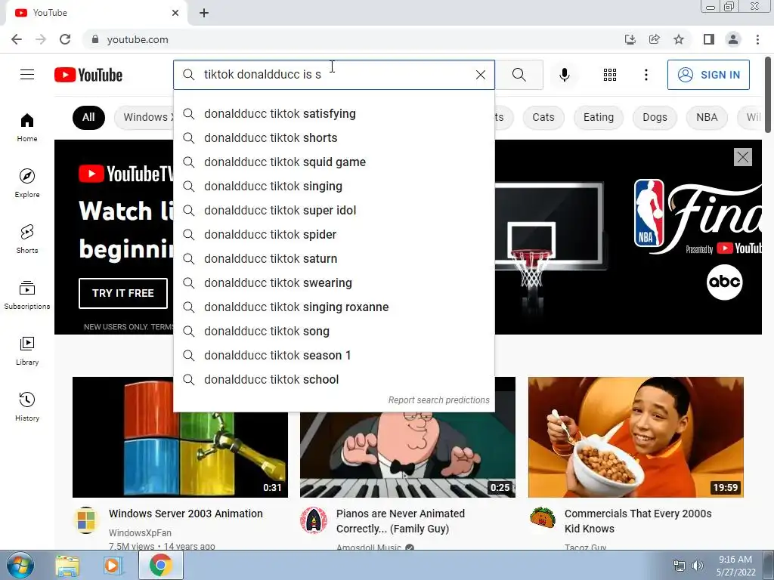Open Library in sidebar
This screenshot has height=580, width=774.
pyautogui.click(x=27, y=350)
